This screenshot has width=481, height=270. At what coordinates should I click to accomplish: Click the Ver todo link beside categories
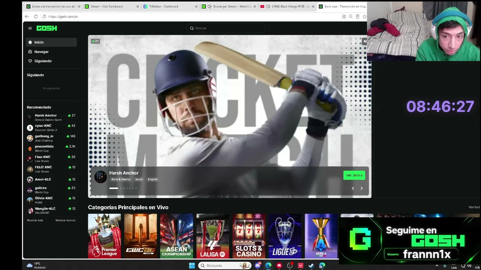click(474, 207)
